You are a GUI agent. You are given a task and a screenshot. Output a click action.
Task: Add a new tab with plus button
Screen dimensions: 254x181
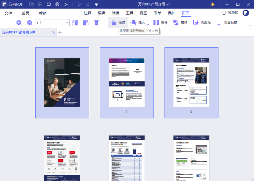(60, 32)
